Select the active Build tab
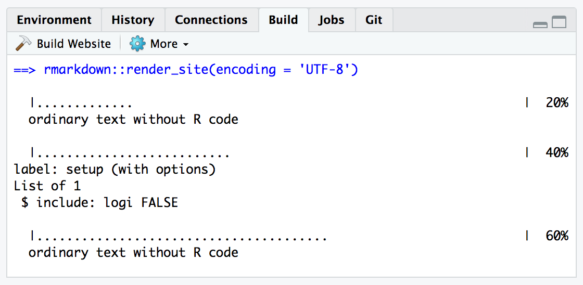Screen dimensions: 583x285 [283, 20]
